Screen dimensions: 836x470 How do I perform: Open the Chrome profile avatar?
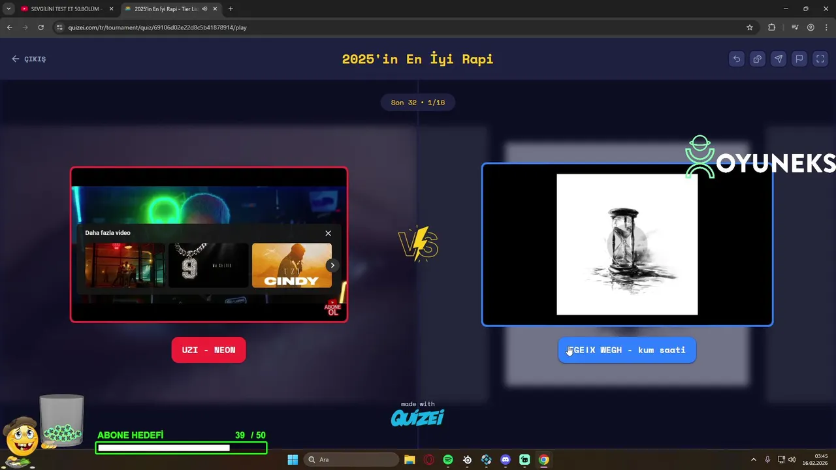point(811,27)
